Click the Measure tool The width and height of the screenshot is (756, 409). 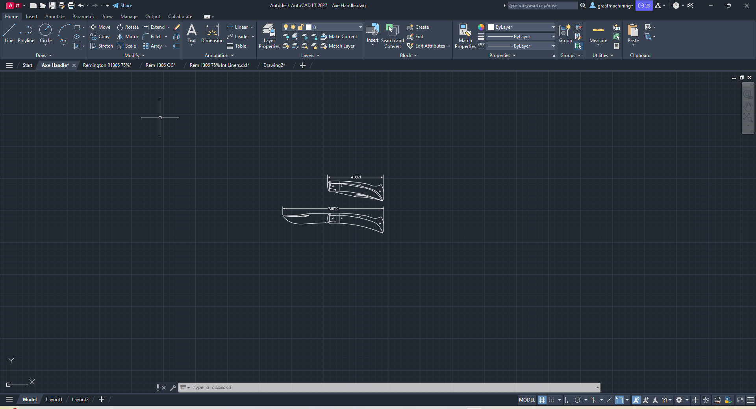point(598,33)
